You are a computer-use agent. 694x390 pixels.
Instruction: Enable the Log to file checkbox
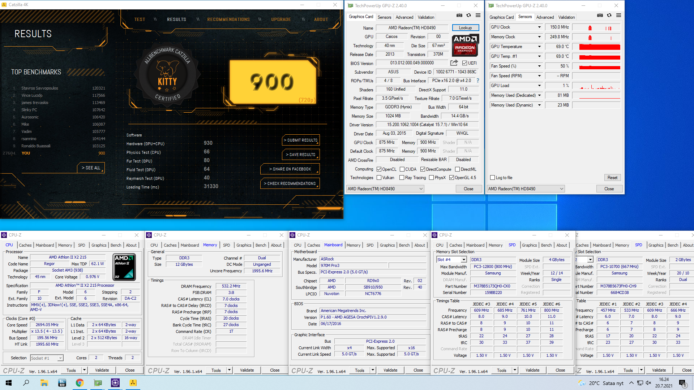492,177
